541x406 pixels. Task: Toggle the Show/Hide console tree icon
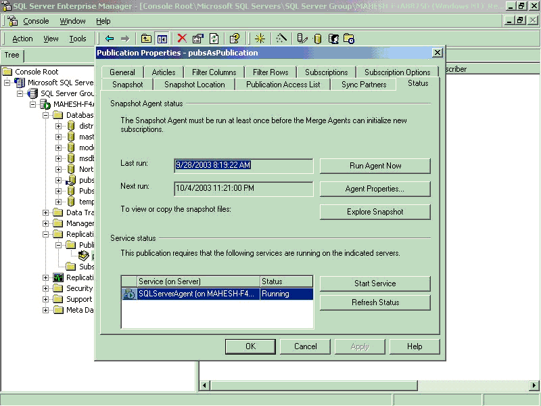point(162,39)
